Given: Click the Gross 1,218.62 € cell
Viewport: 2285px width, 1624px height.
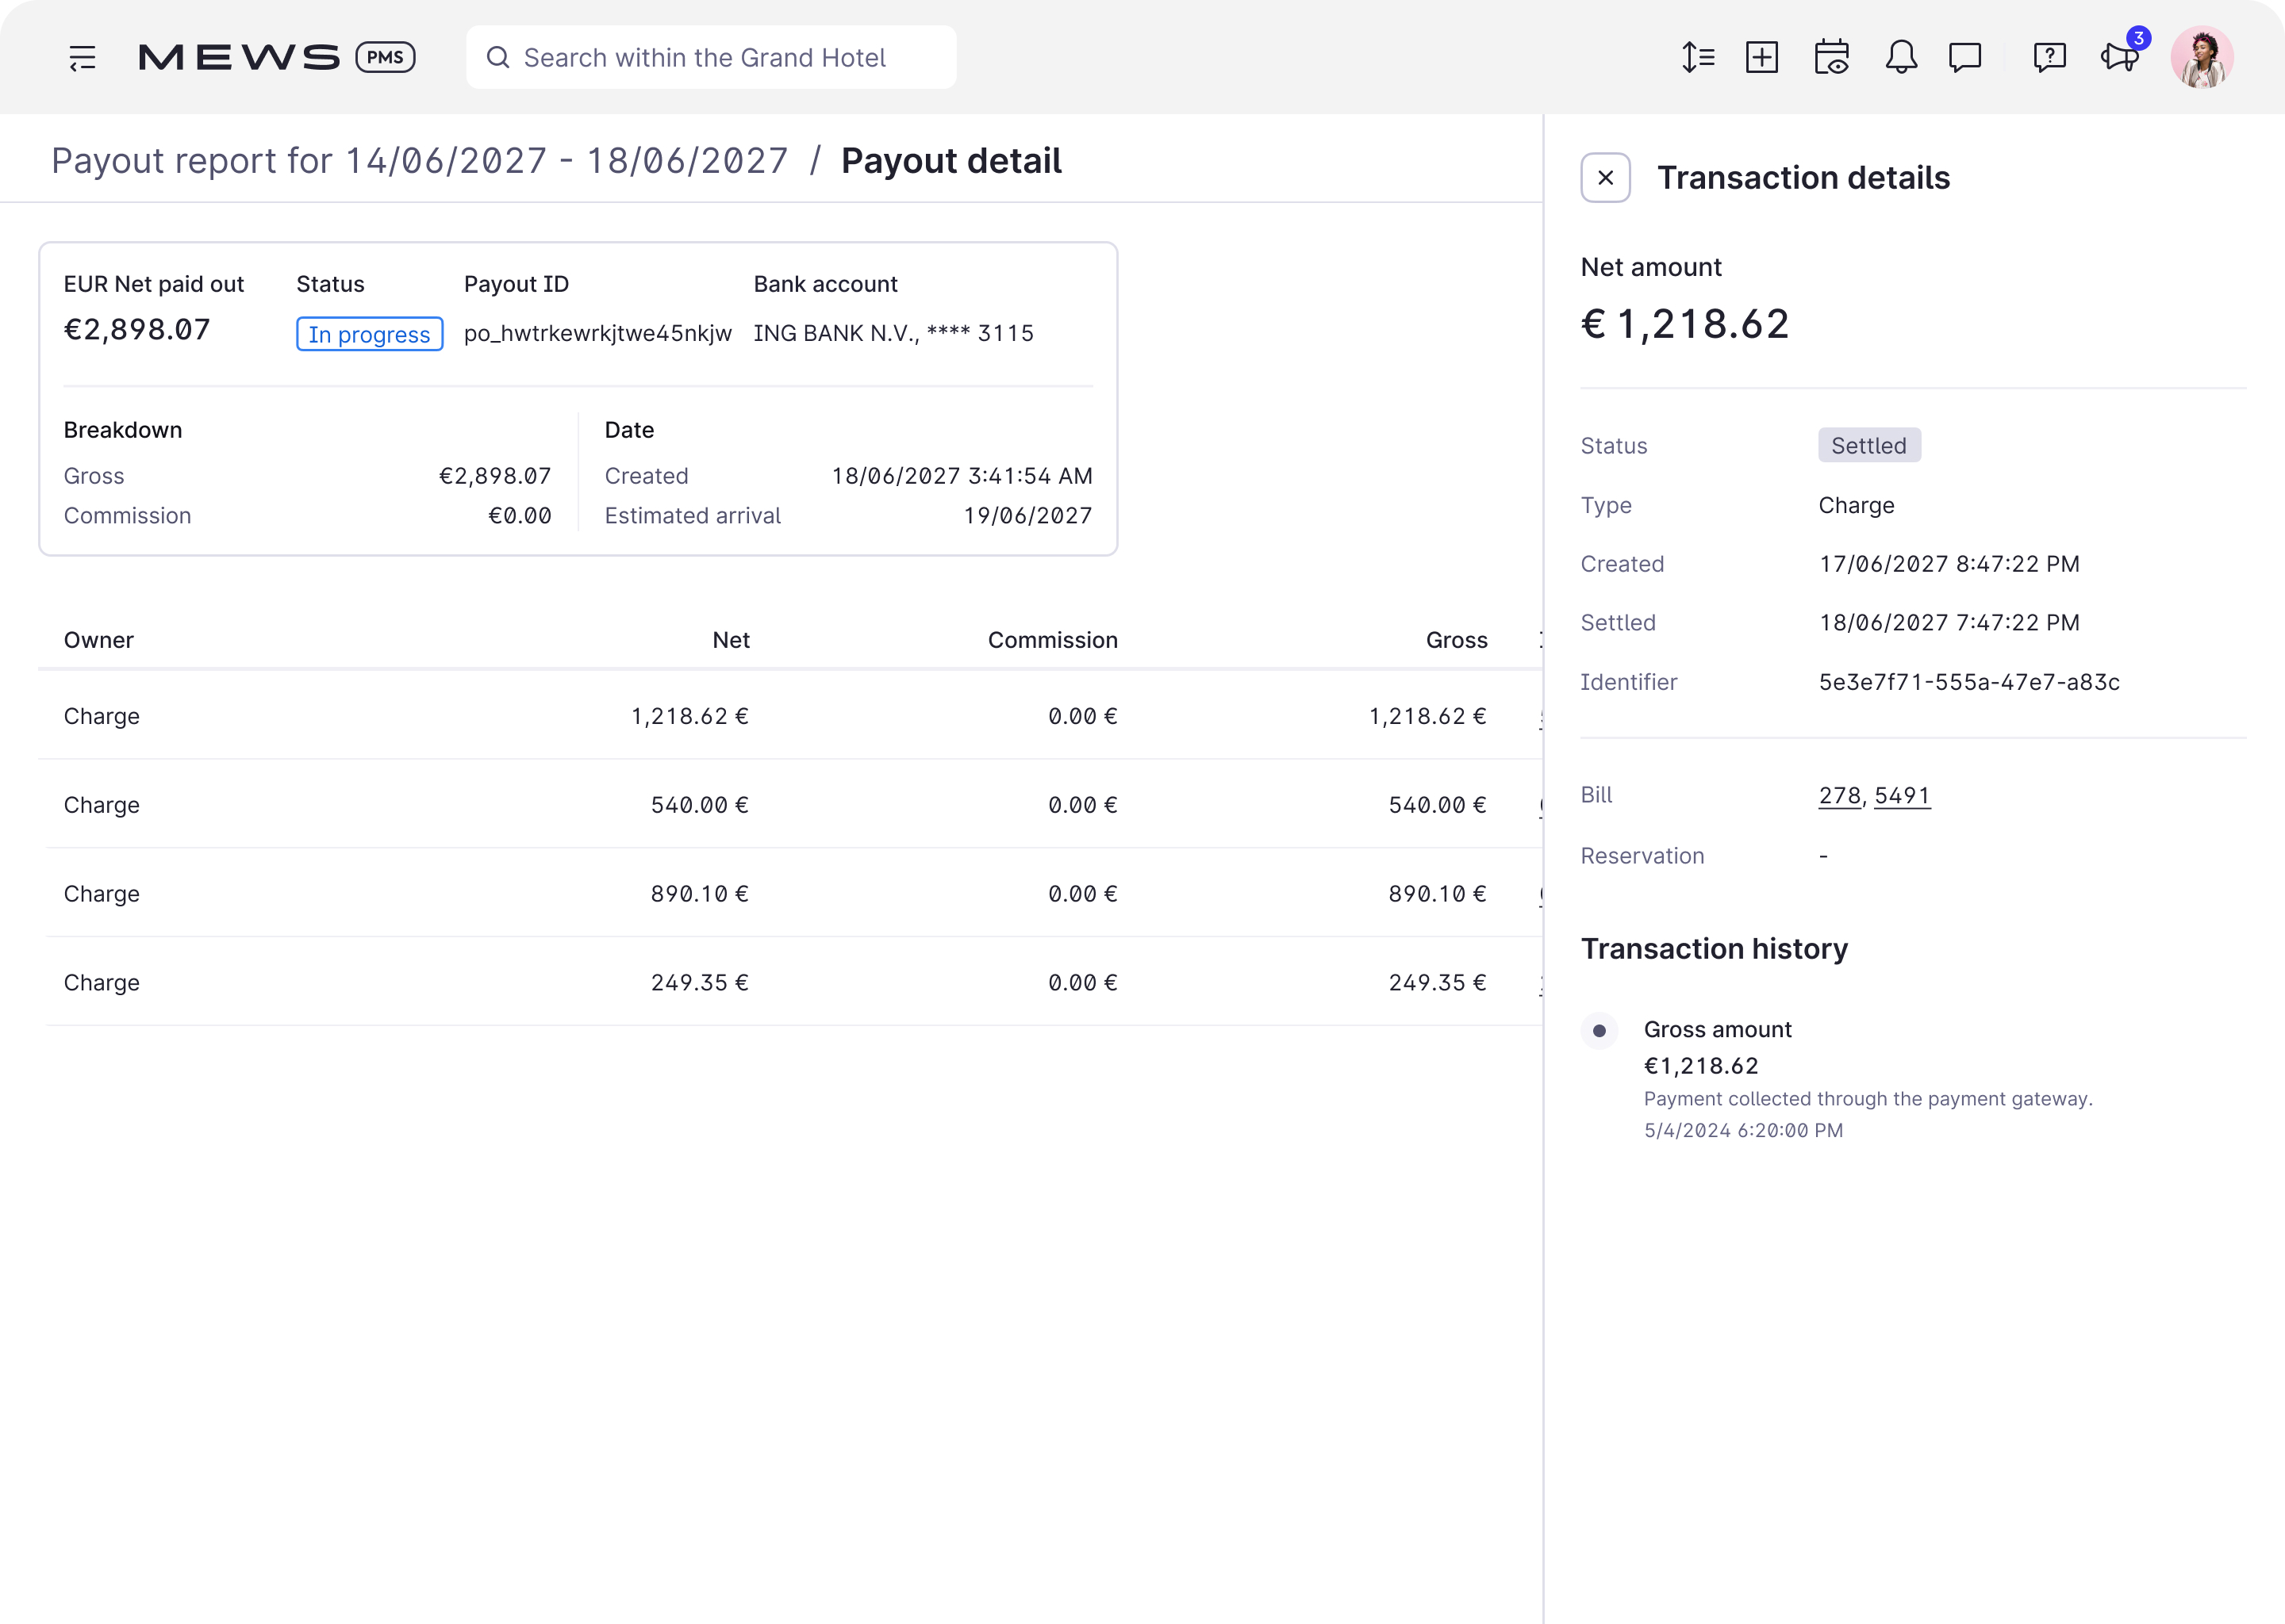Looking at the screenshot, I should click(1427, 716).
